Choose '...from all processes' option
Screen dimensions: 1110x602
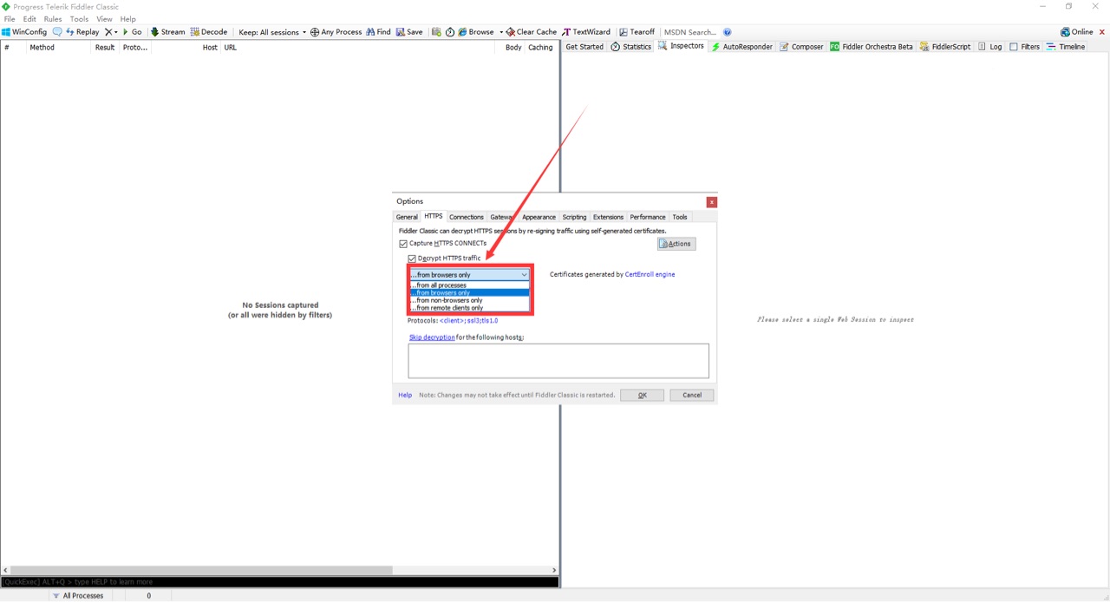469,285
